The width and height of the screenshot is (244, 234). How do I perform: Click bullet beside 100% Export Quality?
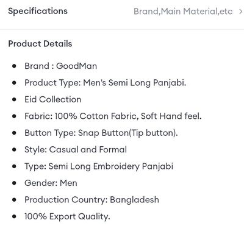14,216
